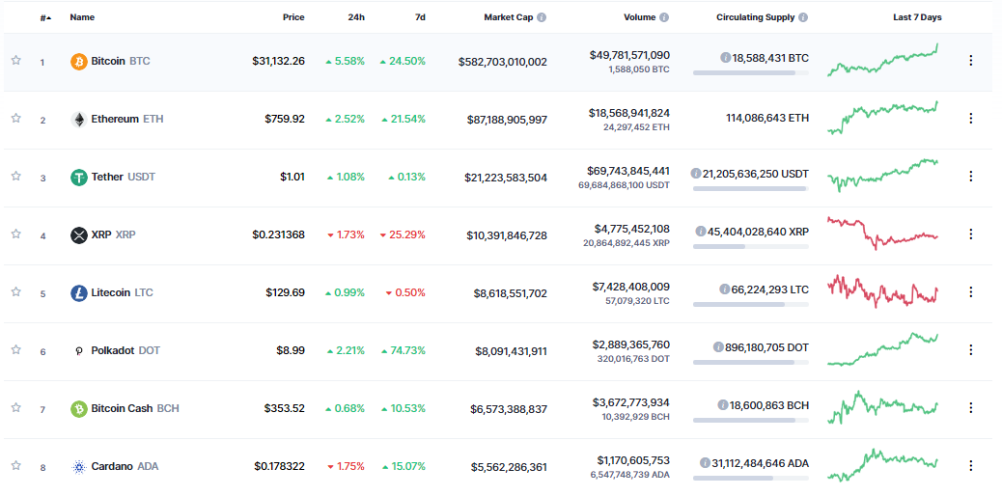Open the three-dot menu for Bitcoin Cash
The width and height of the screenshot is (1002, 496).
point(971,408)
